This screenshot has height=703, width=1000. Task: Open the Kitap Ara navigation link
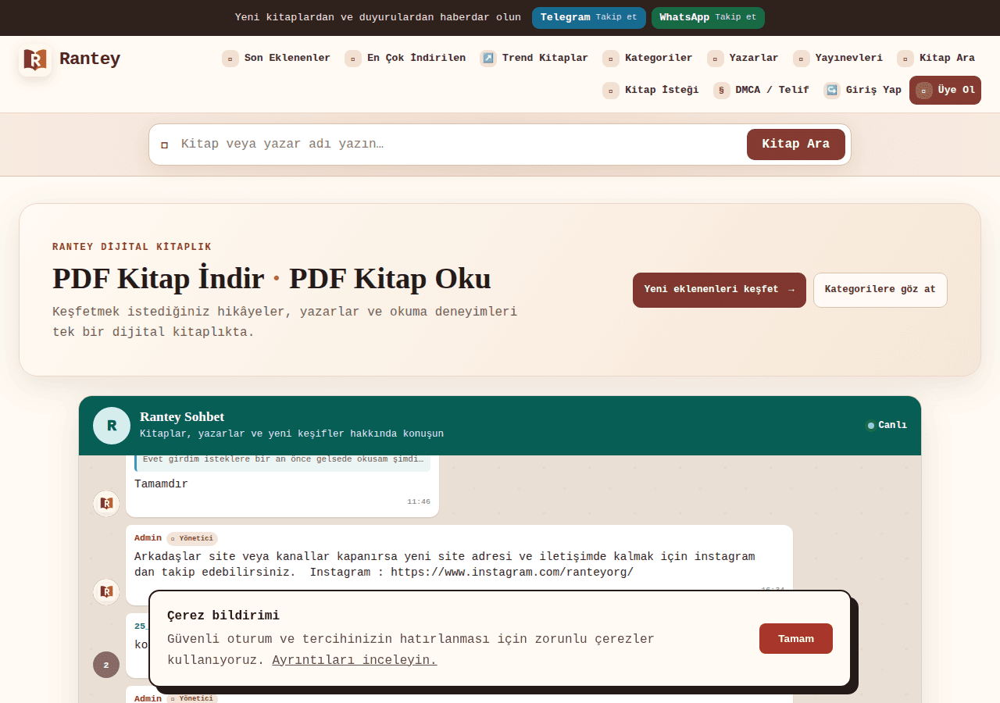click(935, 59)
